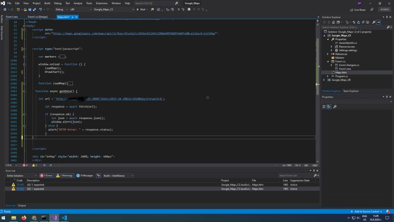This screenshot has width=394, height=222.
Task: Click the Alphabetical sort icon in Properties
Action: [329, 107]
